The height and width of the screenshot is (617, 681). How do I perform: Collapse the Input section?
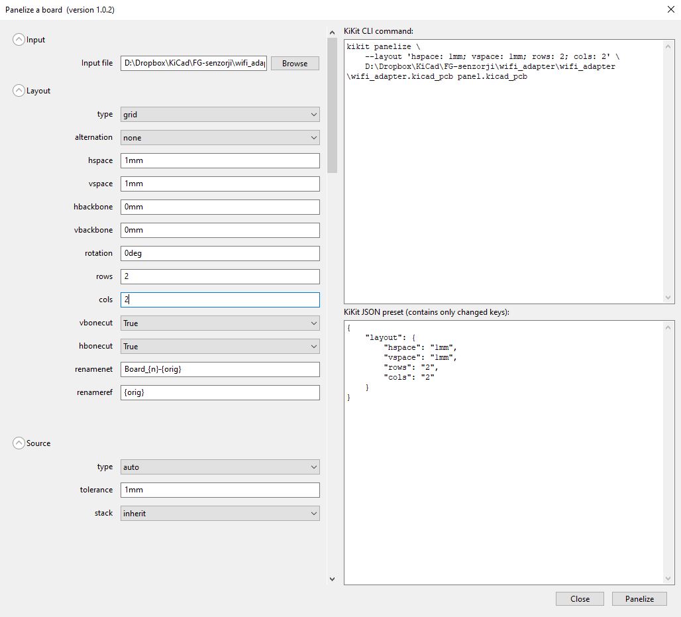[19, 40]
